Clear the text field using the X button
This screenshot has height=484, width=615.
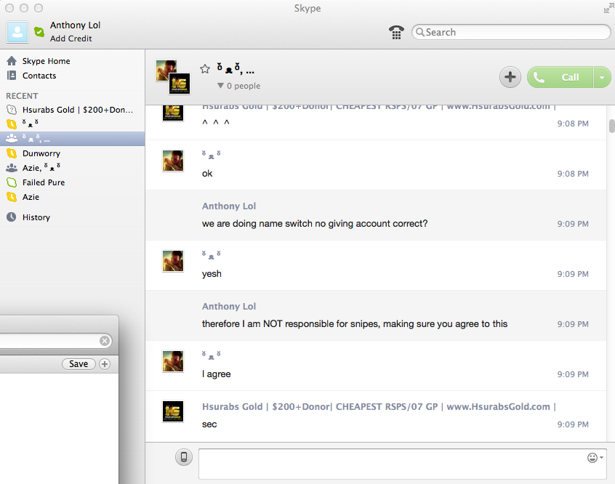[x=105, y=341]
